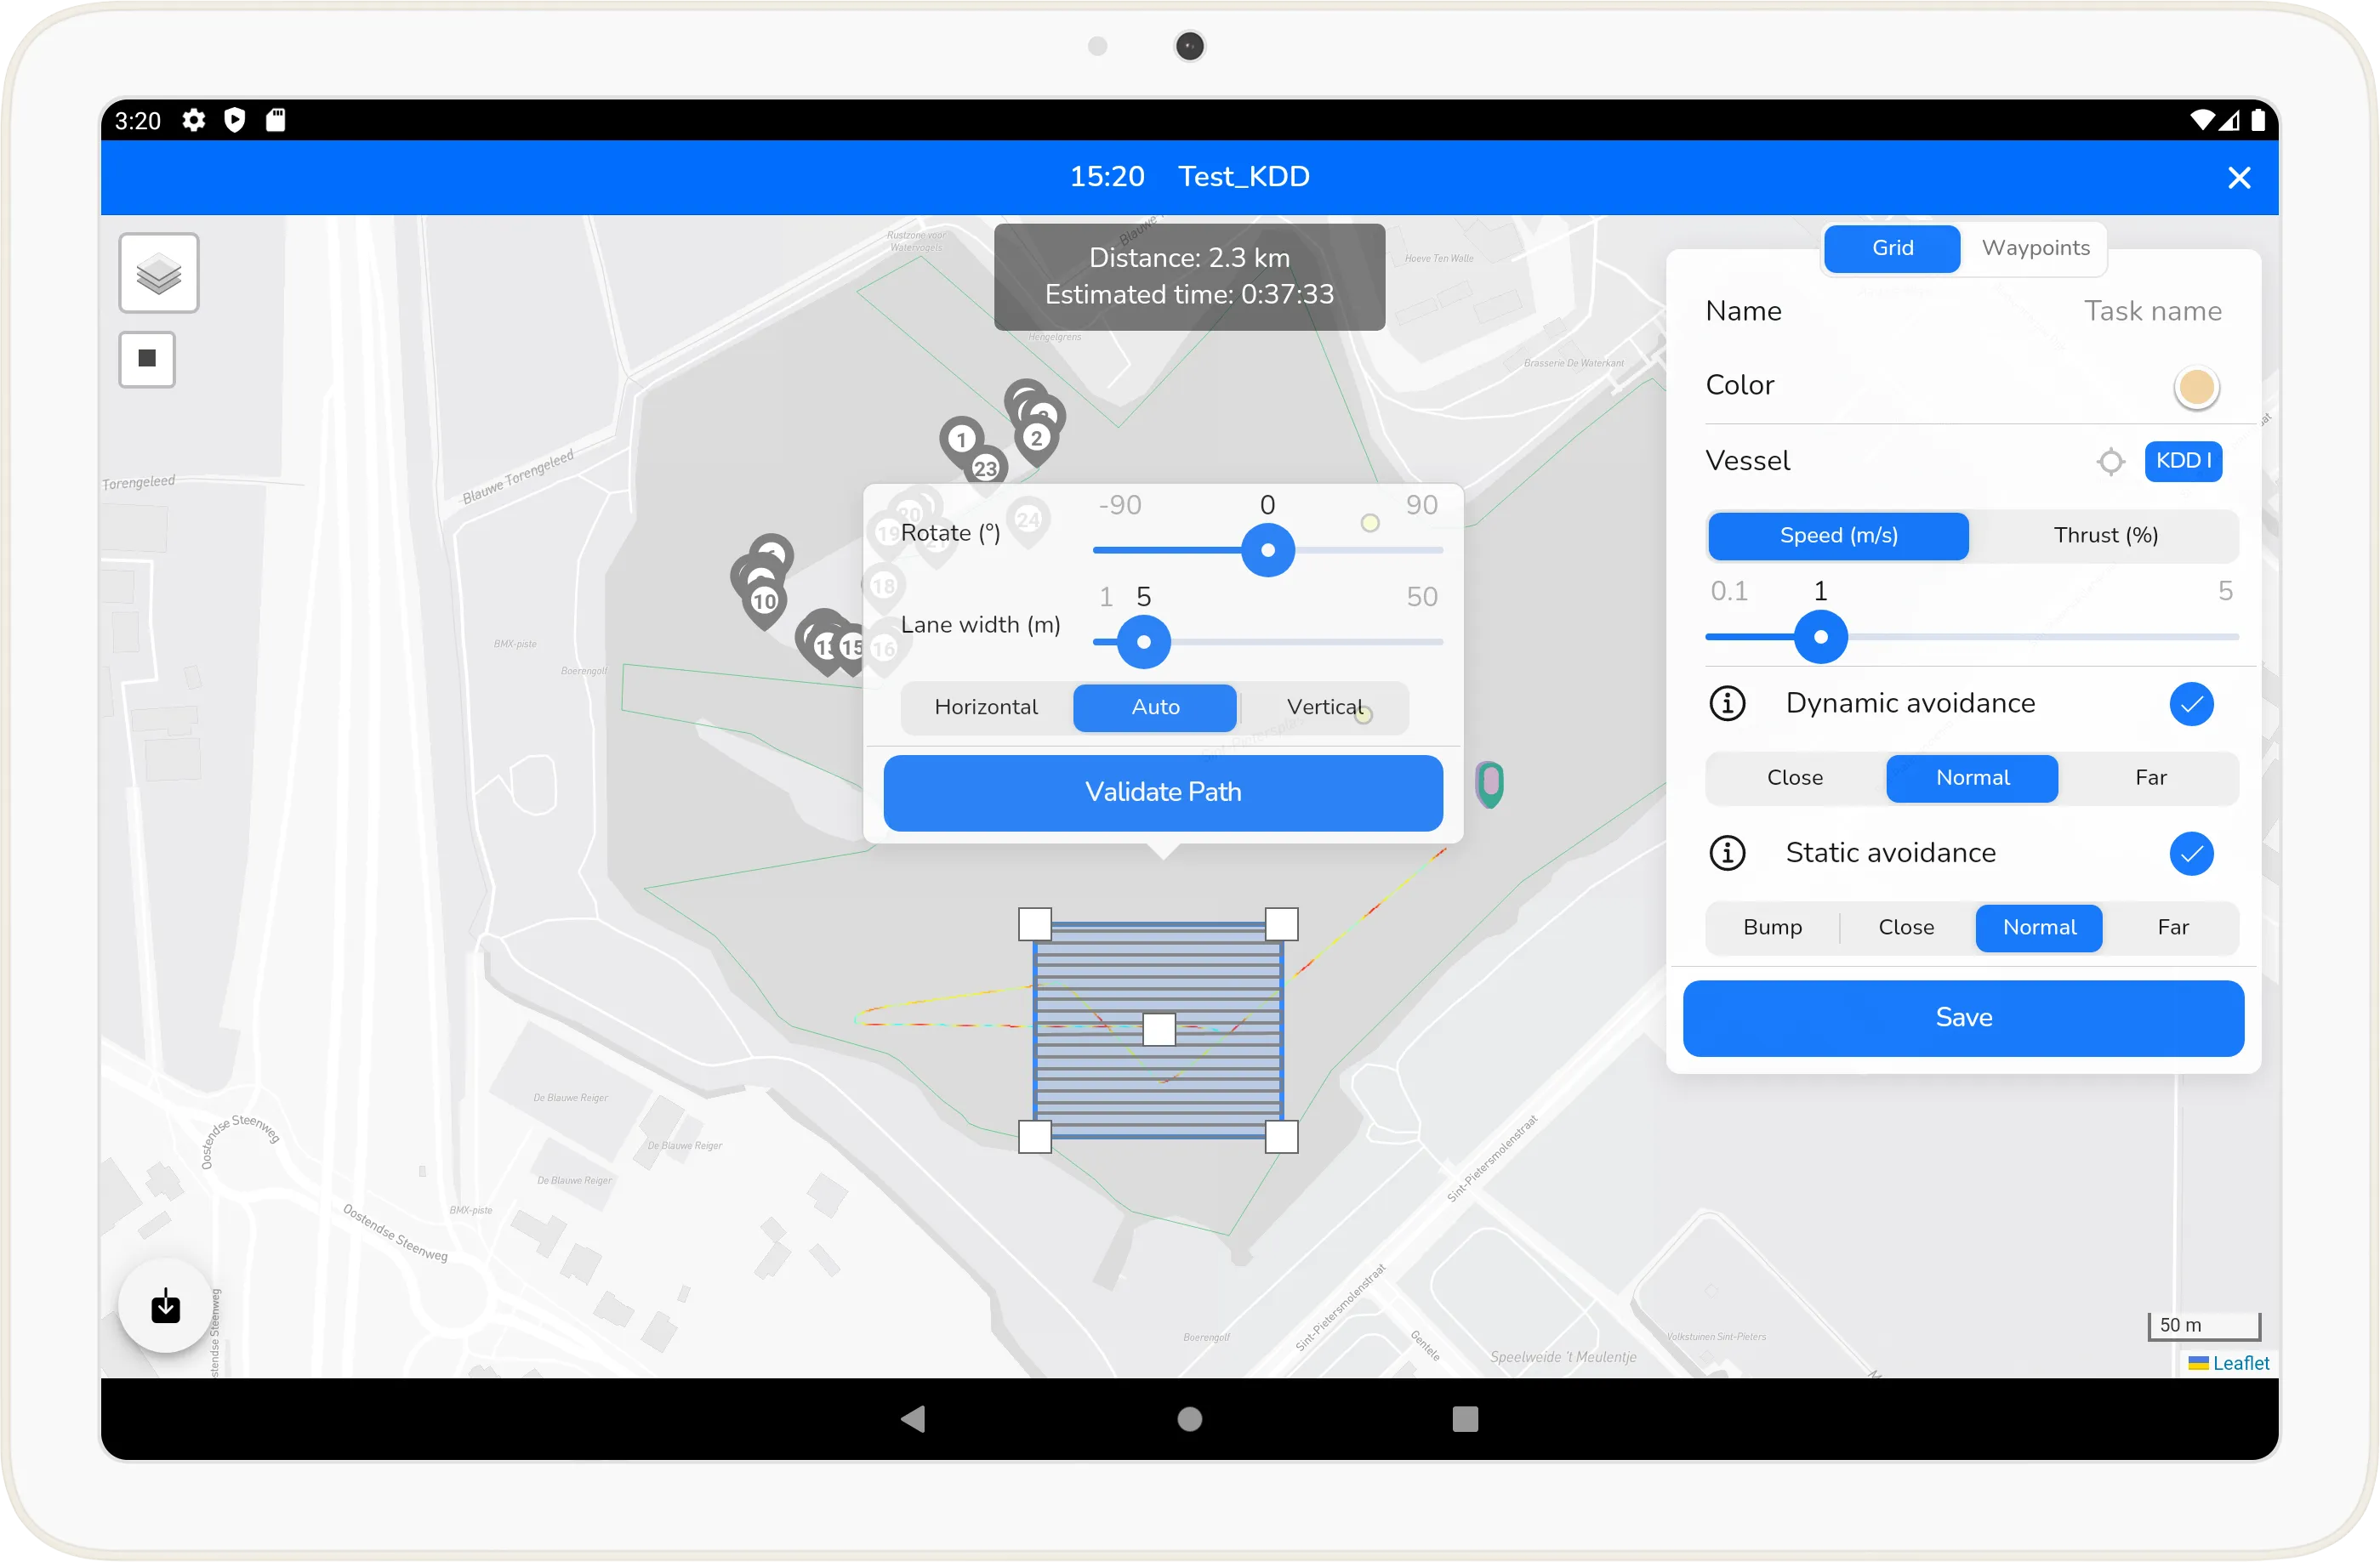Click the download/export icon
The image size is (2380, 1562).
click(166, 1308)
